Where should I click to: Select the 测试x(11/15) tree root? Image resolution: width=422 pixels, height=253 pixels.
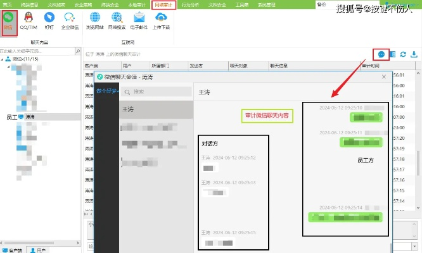click(x=25, y=59)
